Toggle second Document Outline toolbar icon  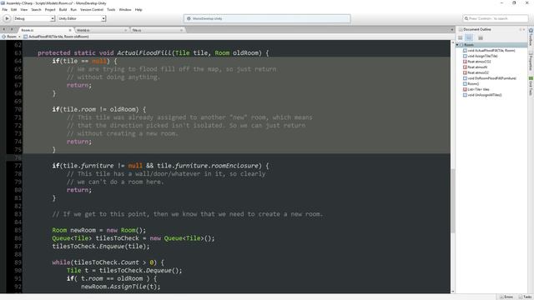[469, 37]
